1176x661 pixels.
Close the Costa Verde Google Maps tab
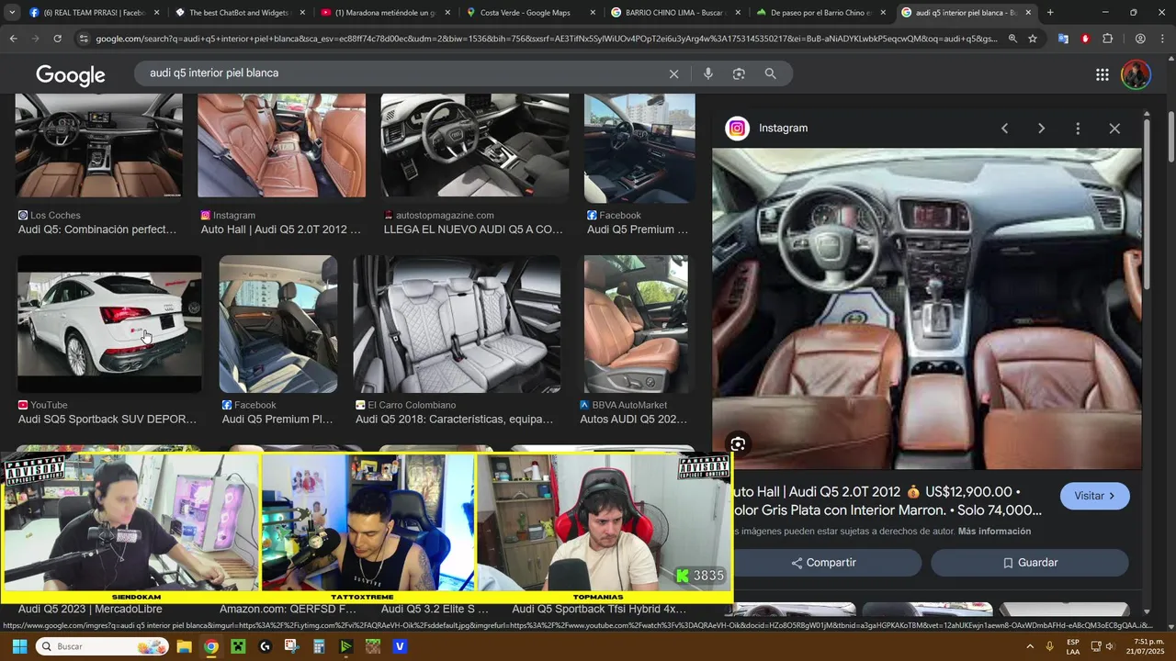592,13
